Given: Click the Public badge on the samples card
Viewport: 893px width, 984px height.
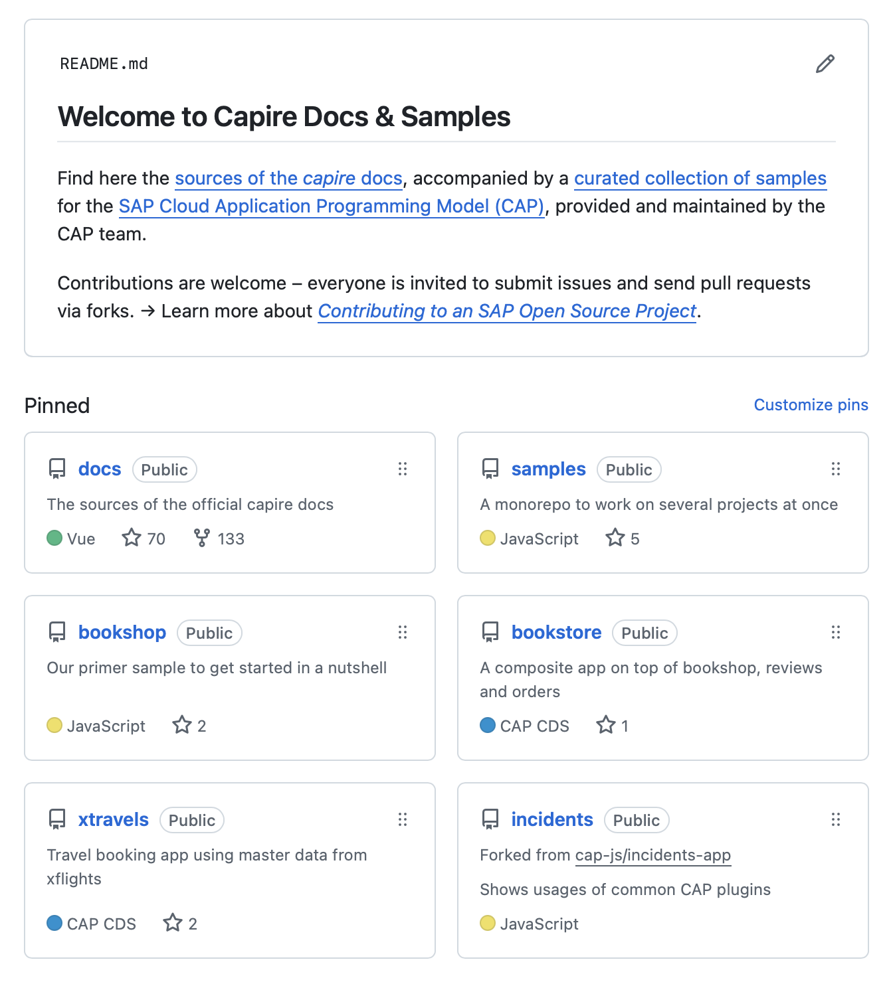Looking at the screenshot, I should (x=629, y=469).
